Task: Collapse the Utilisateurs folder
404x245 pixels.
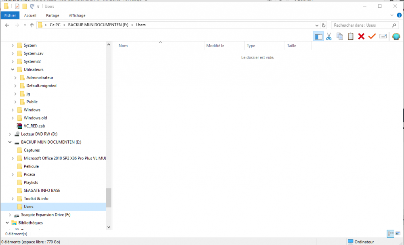Action: pyautogui.click(x=13, y=69)
